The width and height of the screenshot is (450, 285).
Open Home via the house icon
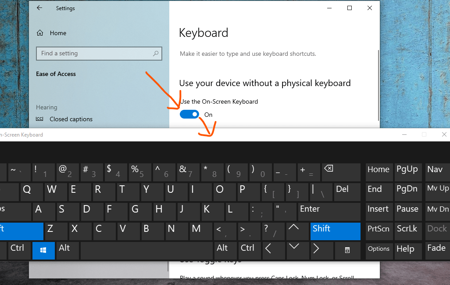pos(40,33)
